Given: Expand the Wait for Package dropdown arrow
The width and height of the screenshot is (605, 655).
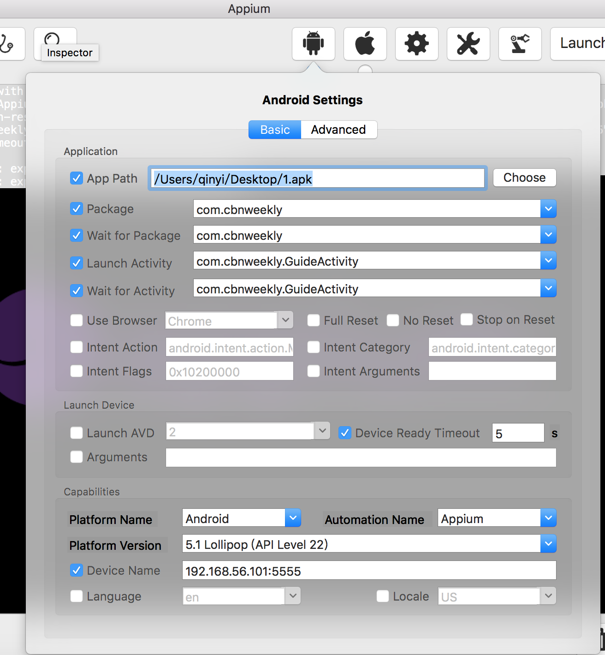Looking at the screenshot, I should point(548,234).
